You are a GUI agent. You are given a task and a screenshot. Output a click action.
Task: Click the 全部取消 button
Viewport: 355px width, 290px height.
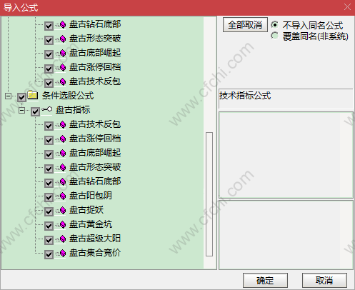(245, 25)
